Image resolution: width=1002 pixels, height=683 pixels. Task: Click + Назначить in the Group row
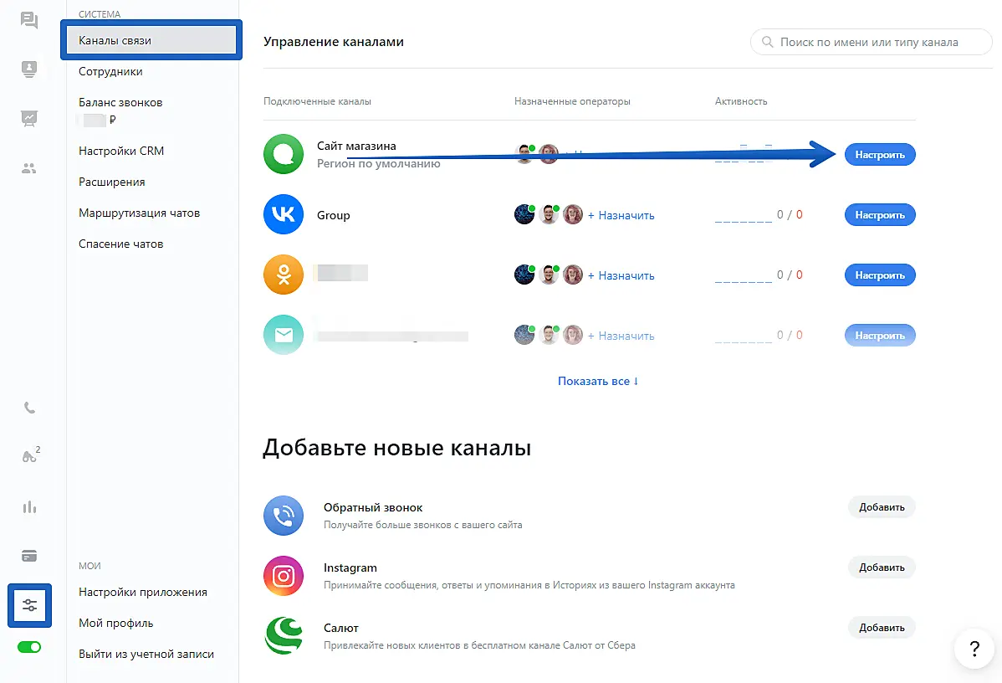(x=621, y=215)
